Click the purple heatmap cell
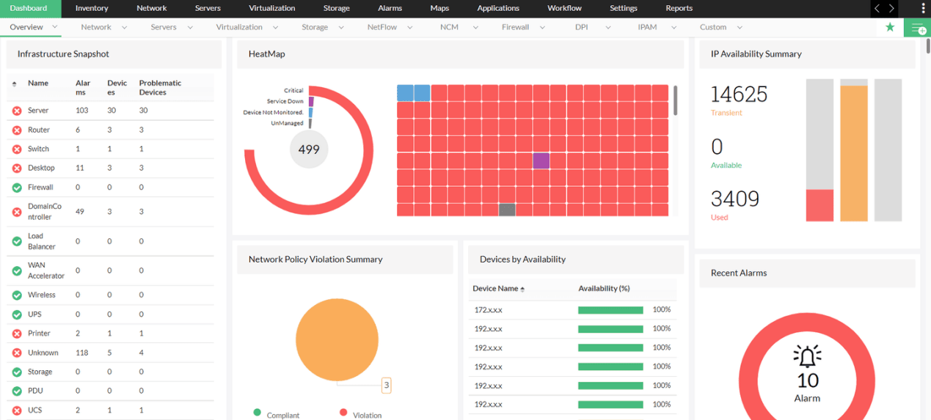931x420 pixels. [541, 161]
